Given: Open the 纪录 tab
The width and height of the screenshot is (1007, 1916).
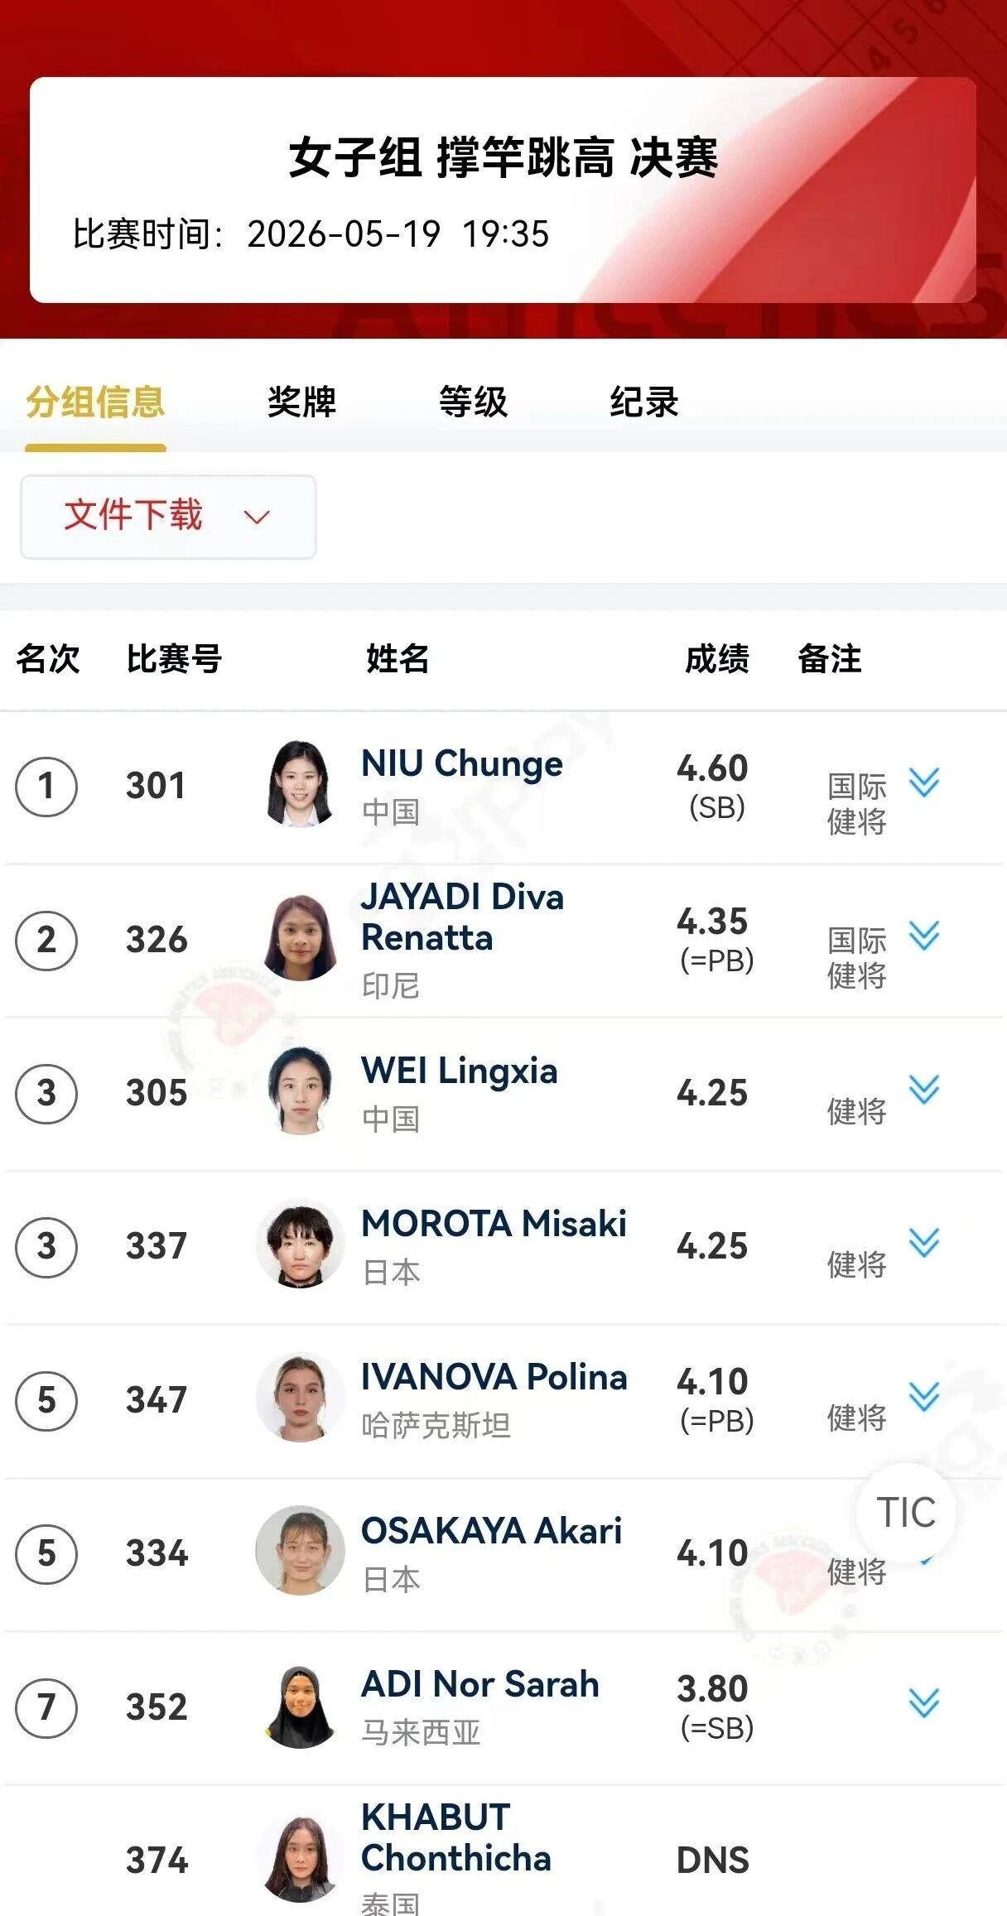Looking at the screenshot, I should (644, 402).
